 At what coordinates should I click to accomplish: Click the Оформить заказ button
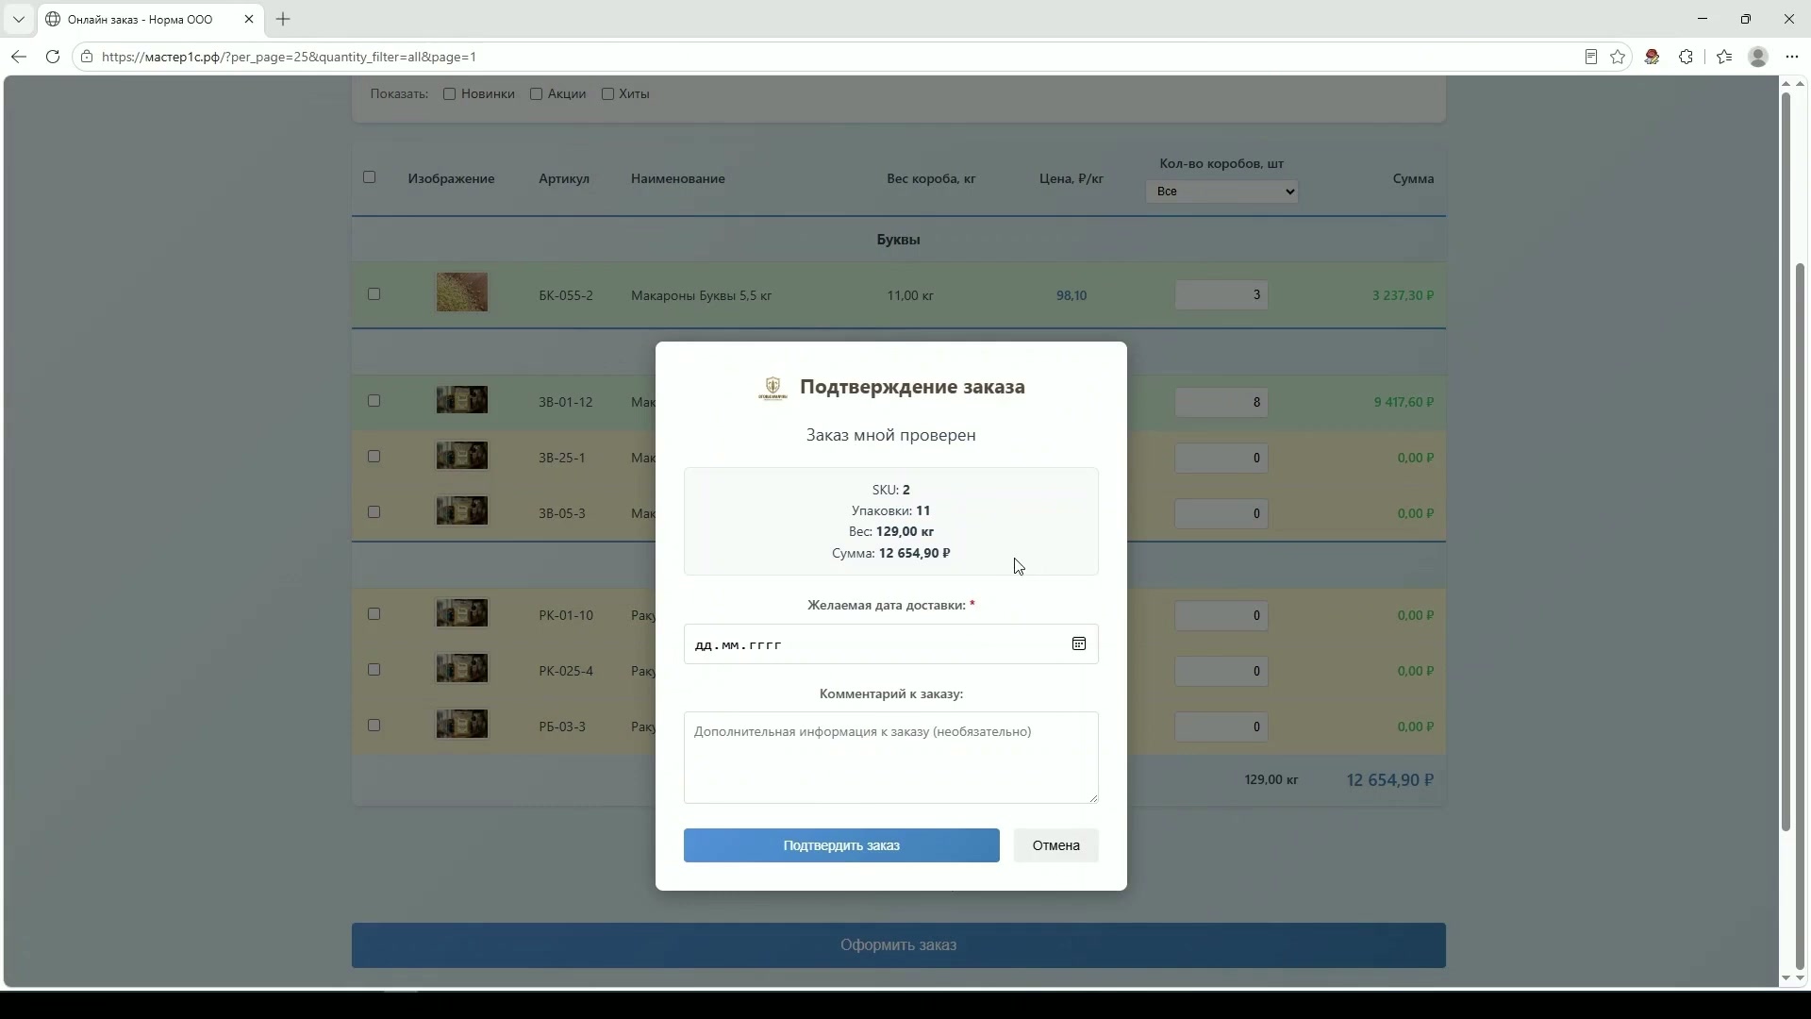coord(898,944)
